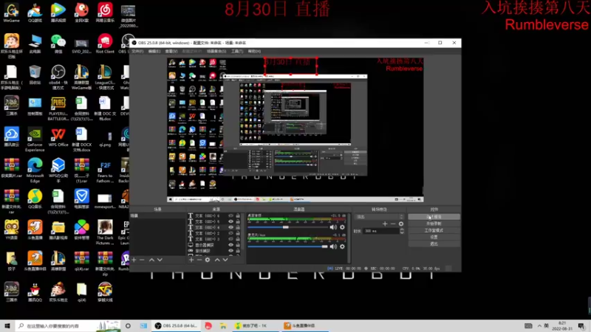
Task: Open 文件(F) menu in OBS
Action: point(137,51)
